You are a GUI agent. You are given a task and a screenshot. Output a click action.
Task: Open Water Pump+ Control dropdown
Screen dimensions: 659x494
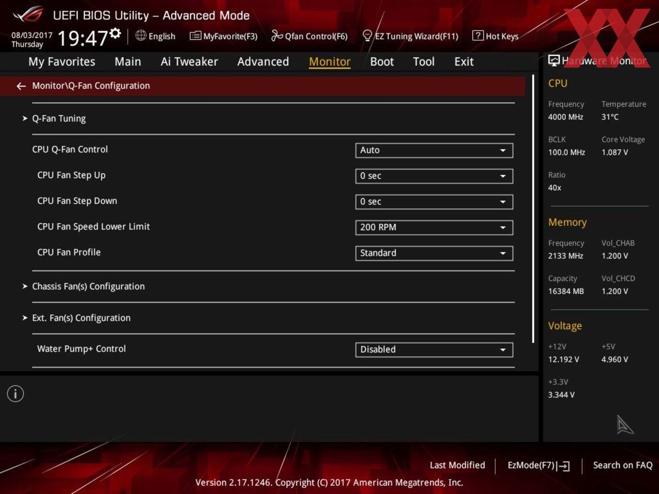(x=434, y=349)
